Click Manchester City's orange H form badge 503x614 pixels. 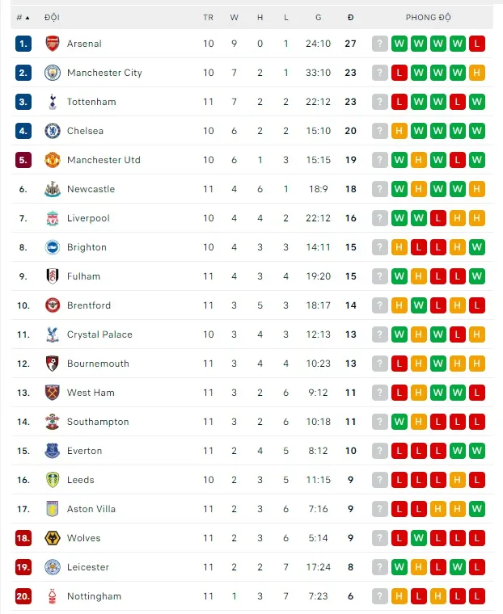[x=476, y=73]
